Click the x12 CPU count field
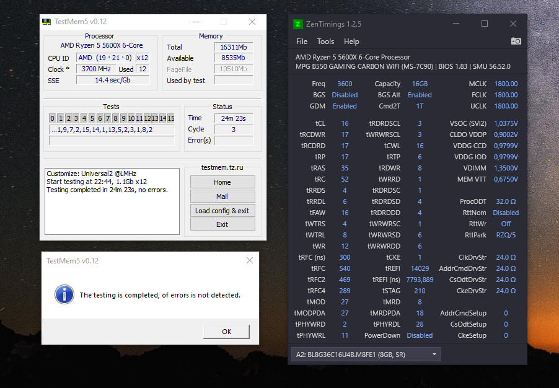The height and width of the screenshot is (388, 559). 143,58
